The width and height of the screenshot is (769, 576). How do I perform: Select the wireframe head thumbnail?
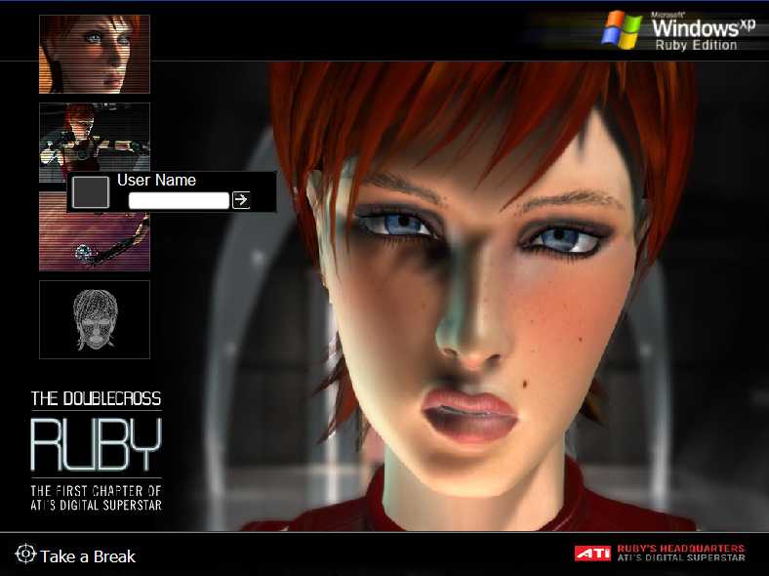[95, 319]
